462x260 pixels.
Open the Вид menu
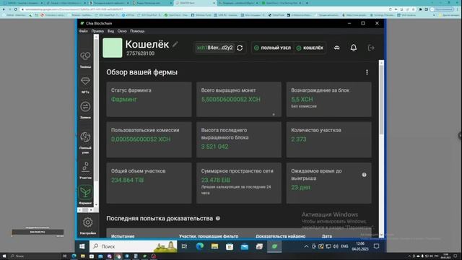point(110,31)
